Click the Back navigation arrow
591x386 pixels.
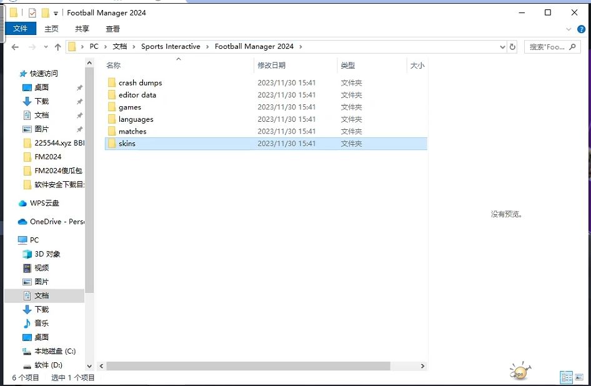15,47
